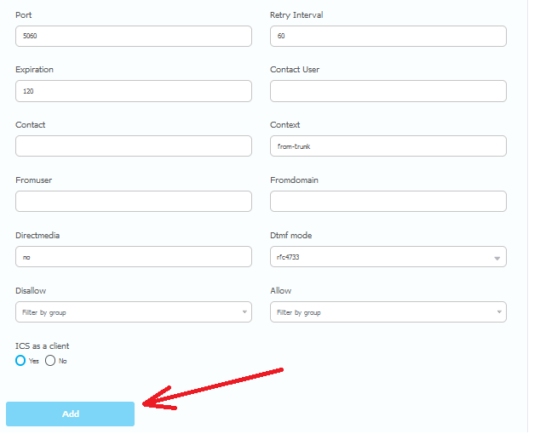Expand the Dtmf mode dropdown arrow
This screenshot has width=540, height=434.
tap(497, 258)
